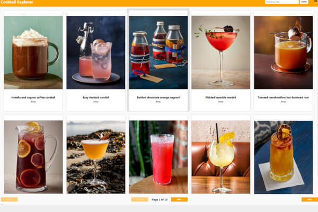View the Pickled bramble martini photo
Screen dimensions: 318x212
220,52
